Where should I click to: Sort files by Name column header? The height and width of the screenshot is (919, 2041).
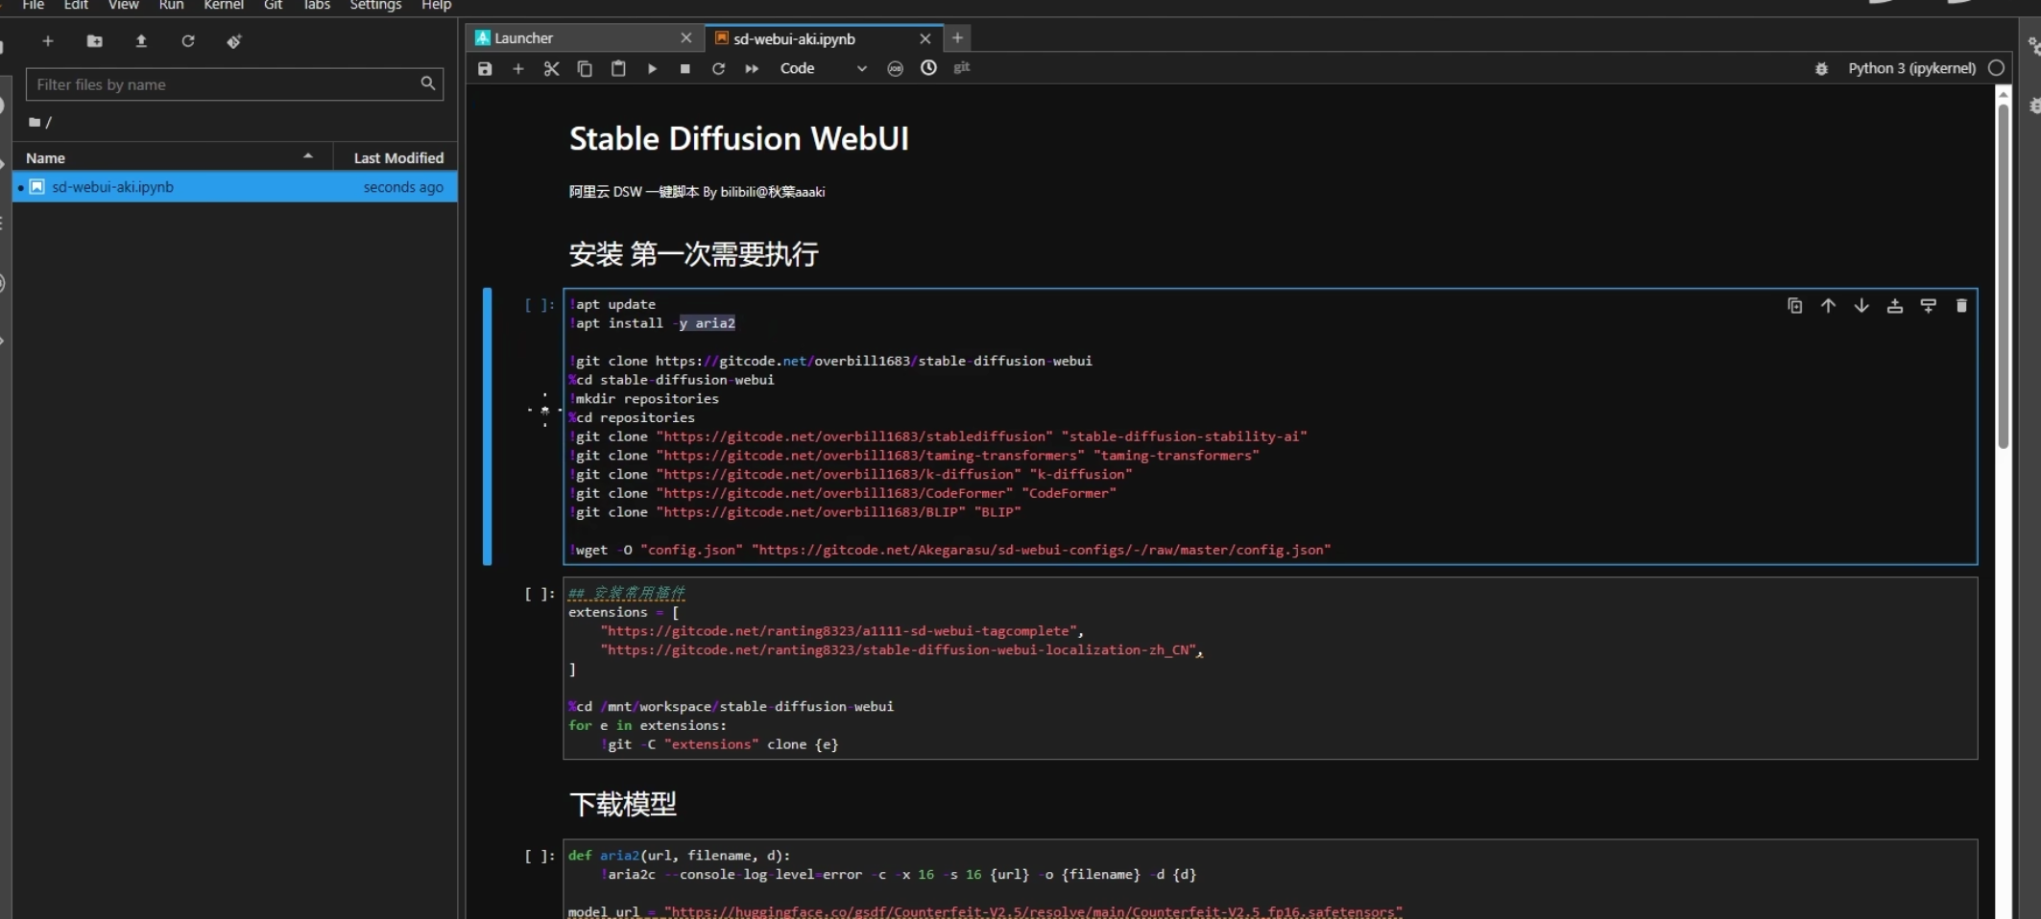pos(173,157)
